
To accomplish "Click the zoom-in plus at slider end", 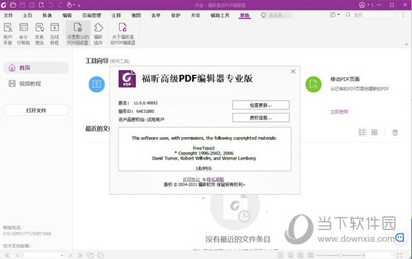I will point(363,256).
